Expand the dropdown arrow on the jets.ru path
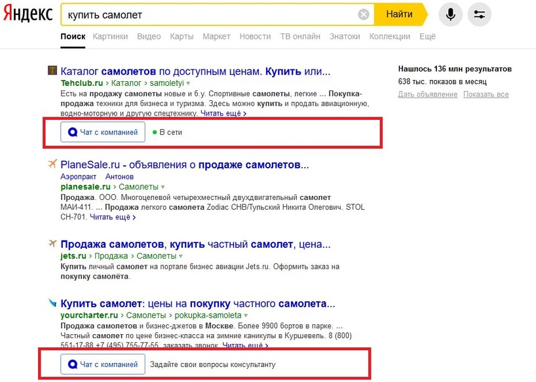 tap(180, 256)
